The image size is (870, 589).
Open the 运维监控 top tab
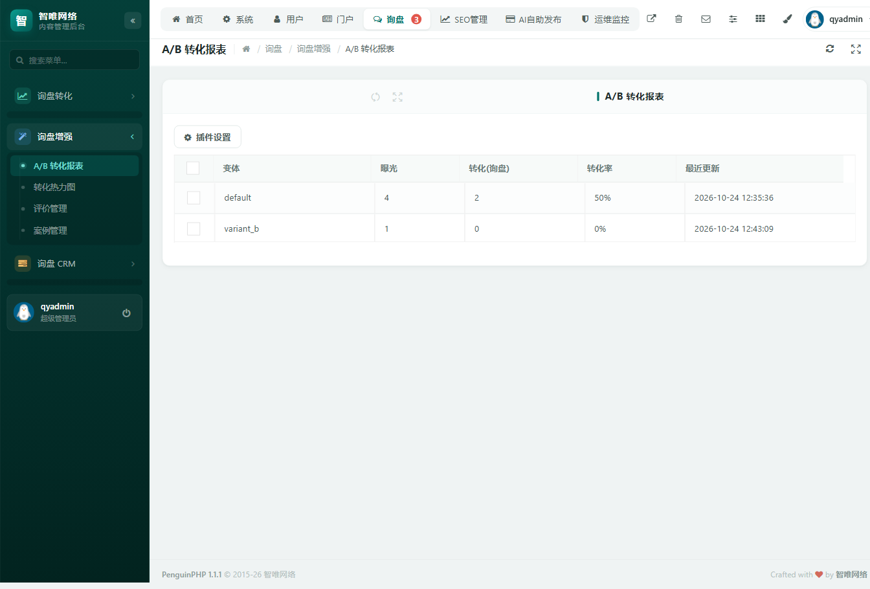point(605,19)
